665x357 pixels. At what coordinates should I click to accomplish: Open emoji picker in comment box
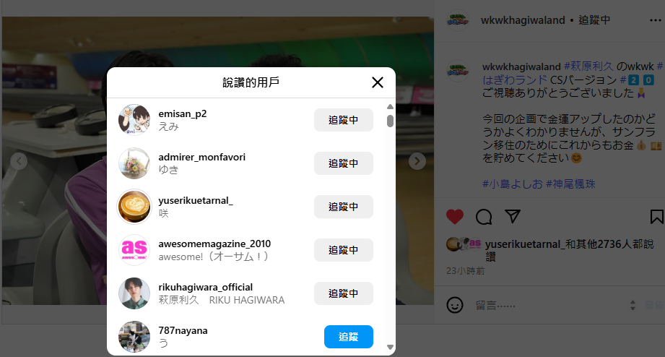point(455,305)
